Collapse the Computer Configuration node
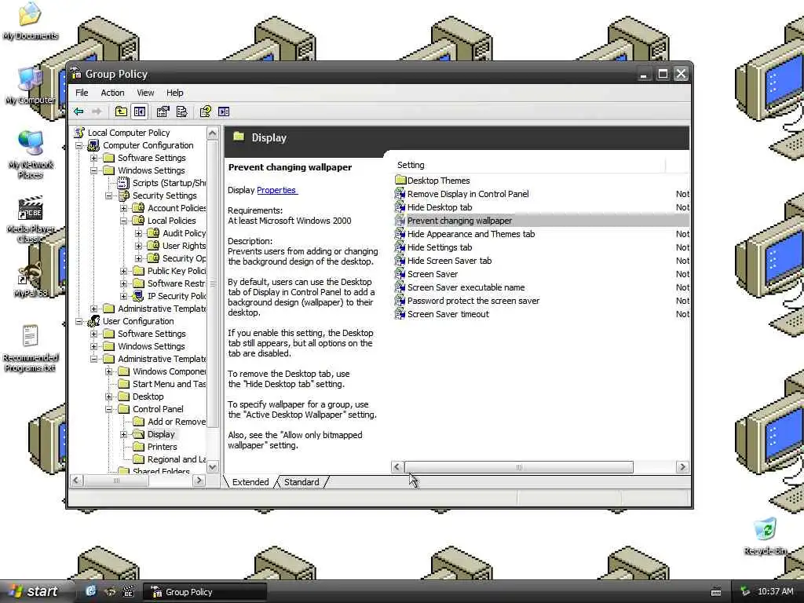 tap(79, 145)
